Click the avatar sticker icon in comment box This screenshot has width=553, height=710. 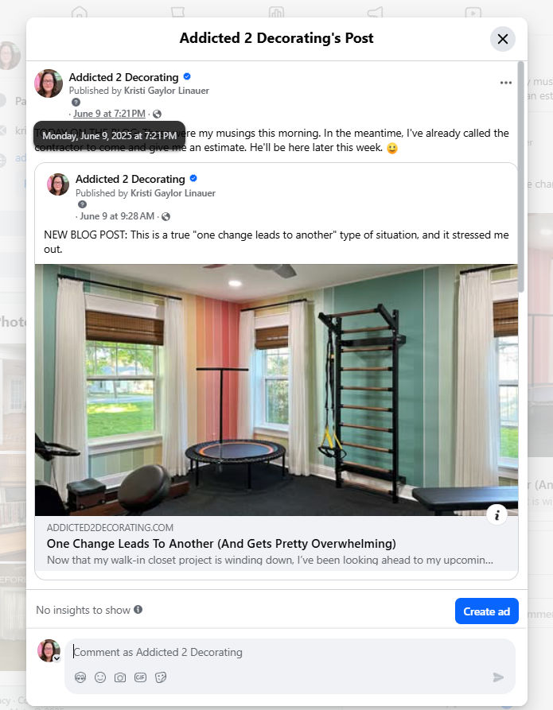(x=80, y=677)
